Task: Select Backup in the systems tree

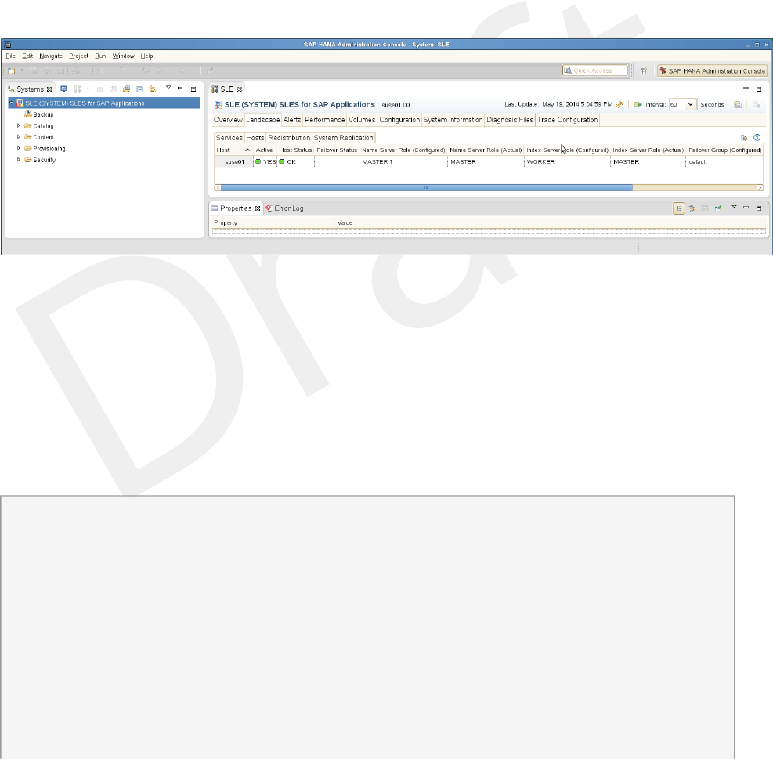Action: (39, 114)
